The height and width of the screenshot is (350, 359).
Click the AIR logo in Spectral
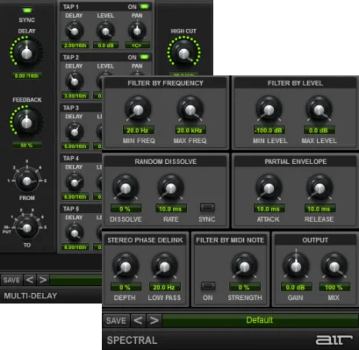(x=334, y=340)
